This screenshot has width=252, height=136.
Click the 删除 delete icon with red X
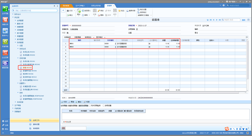pos(99,15)
